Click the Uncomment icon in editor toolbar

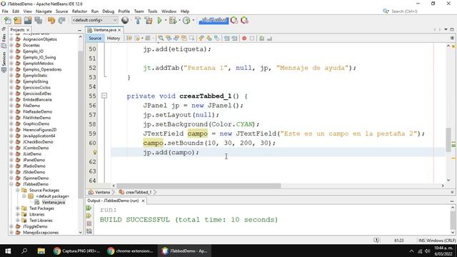click(x=270, y=38)
